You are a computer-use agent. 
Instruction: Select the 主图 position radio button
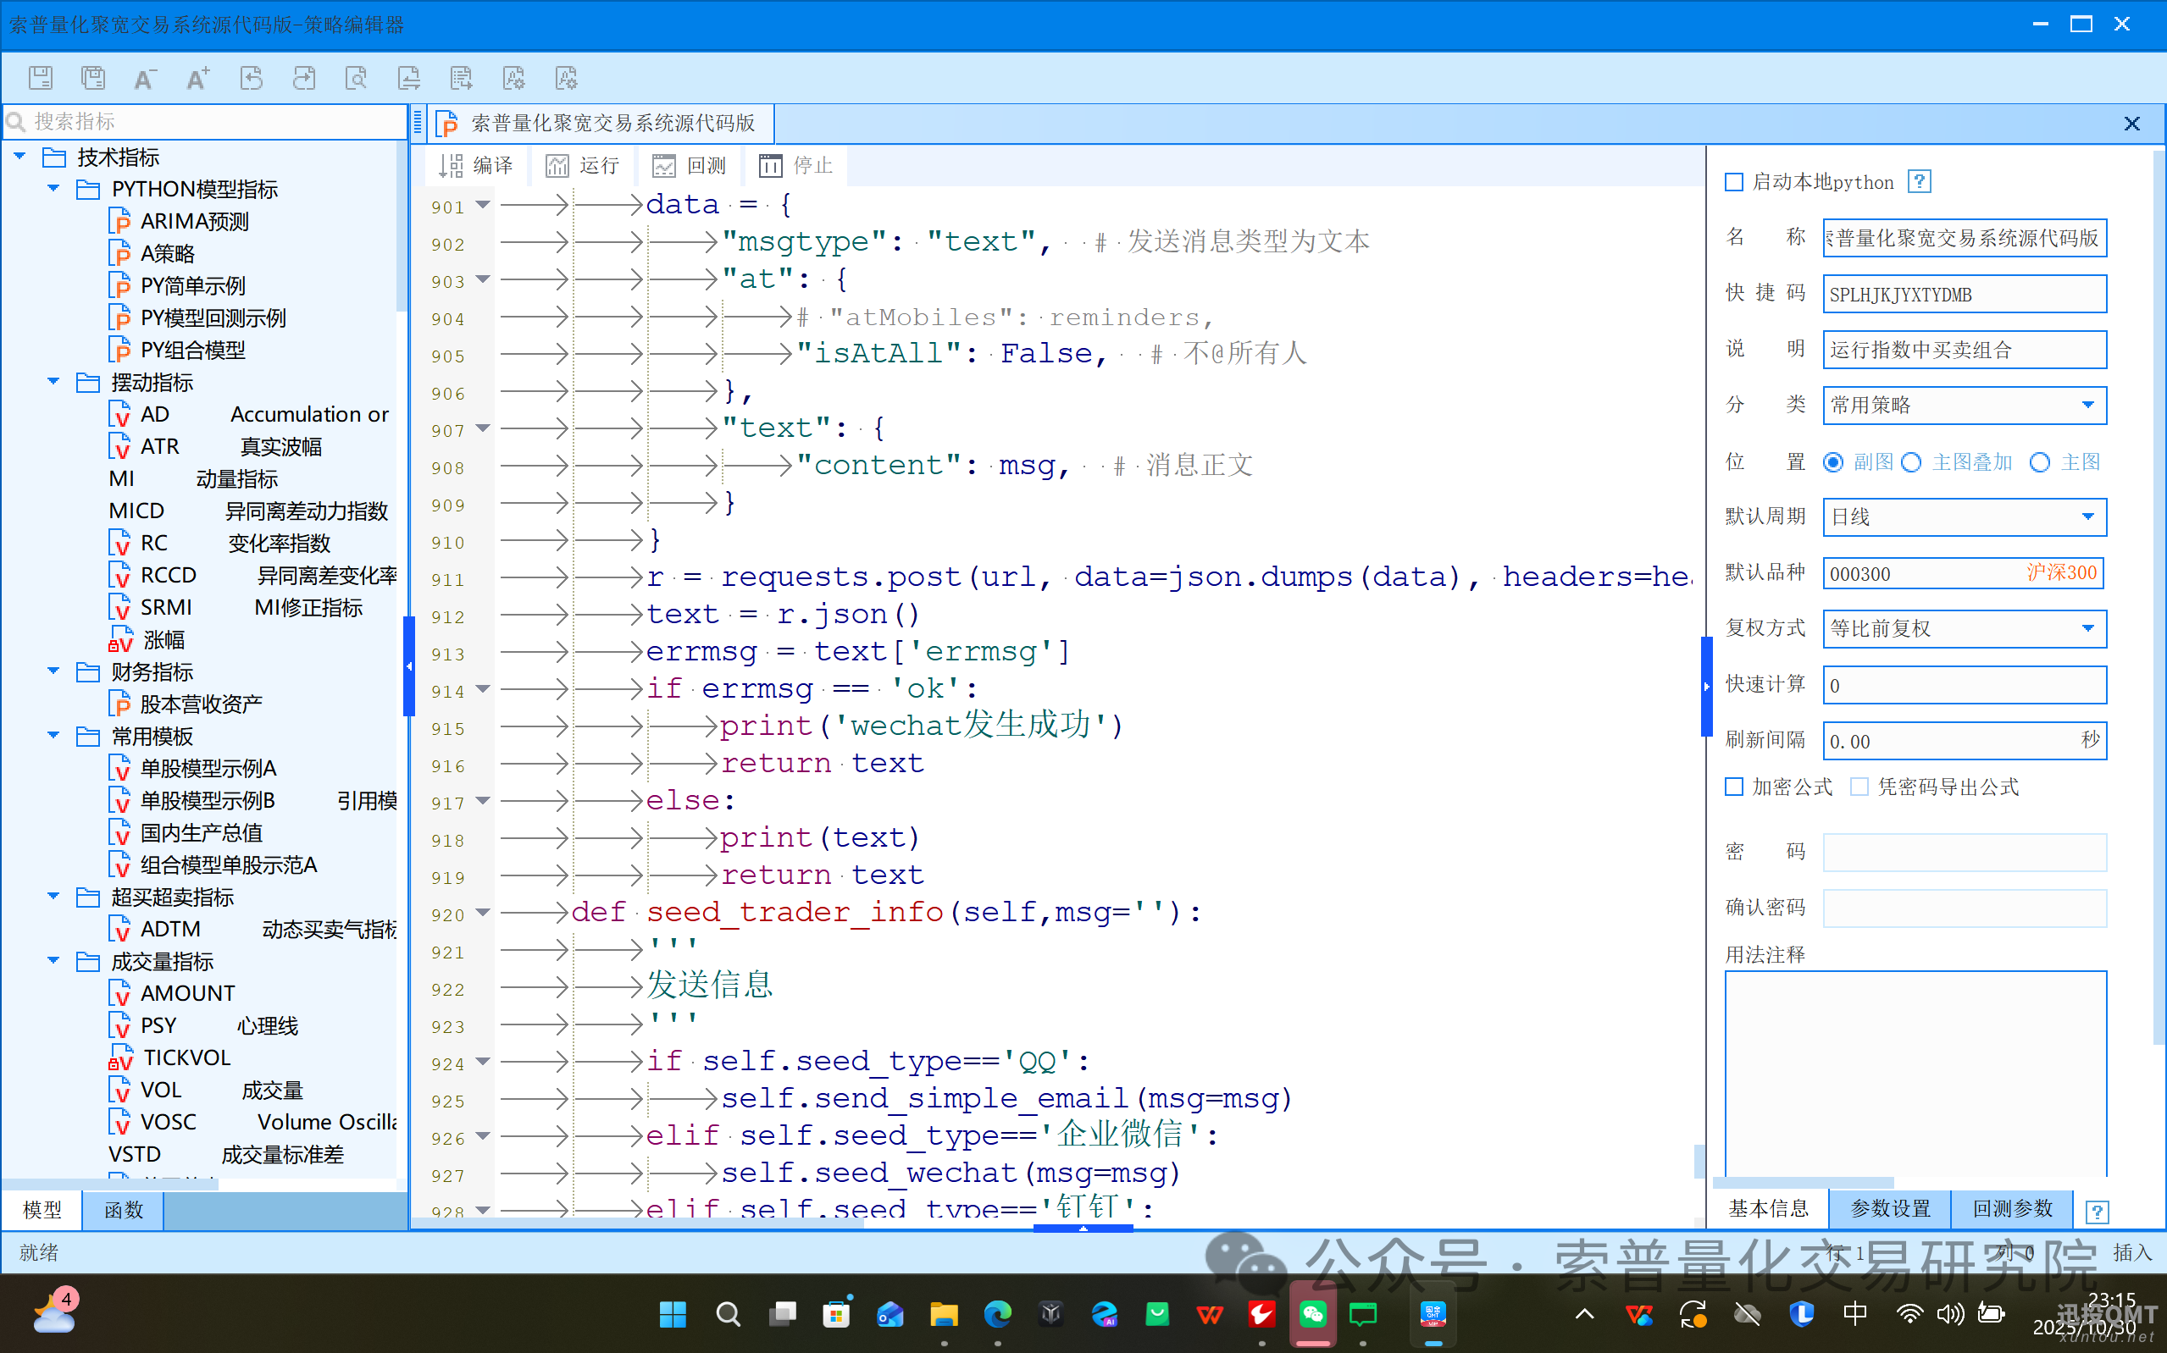click(2041, 461)
